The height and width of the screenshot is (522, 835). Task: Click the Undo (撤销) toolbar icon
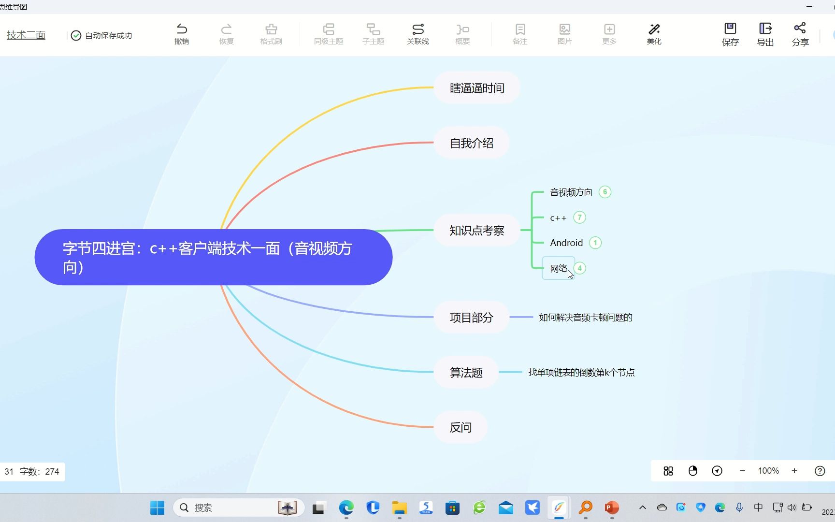pyautogui.click(x=182, y=34)
